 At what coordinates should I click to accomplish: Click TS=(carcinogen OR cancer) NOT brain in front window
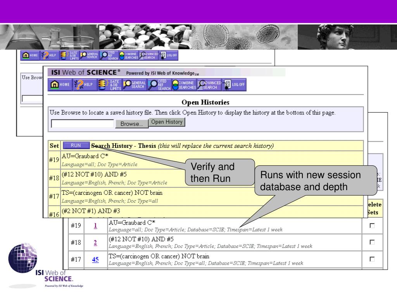click(x=112, y=192)
